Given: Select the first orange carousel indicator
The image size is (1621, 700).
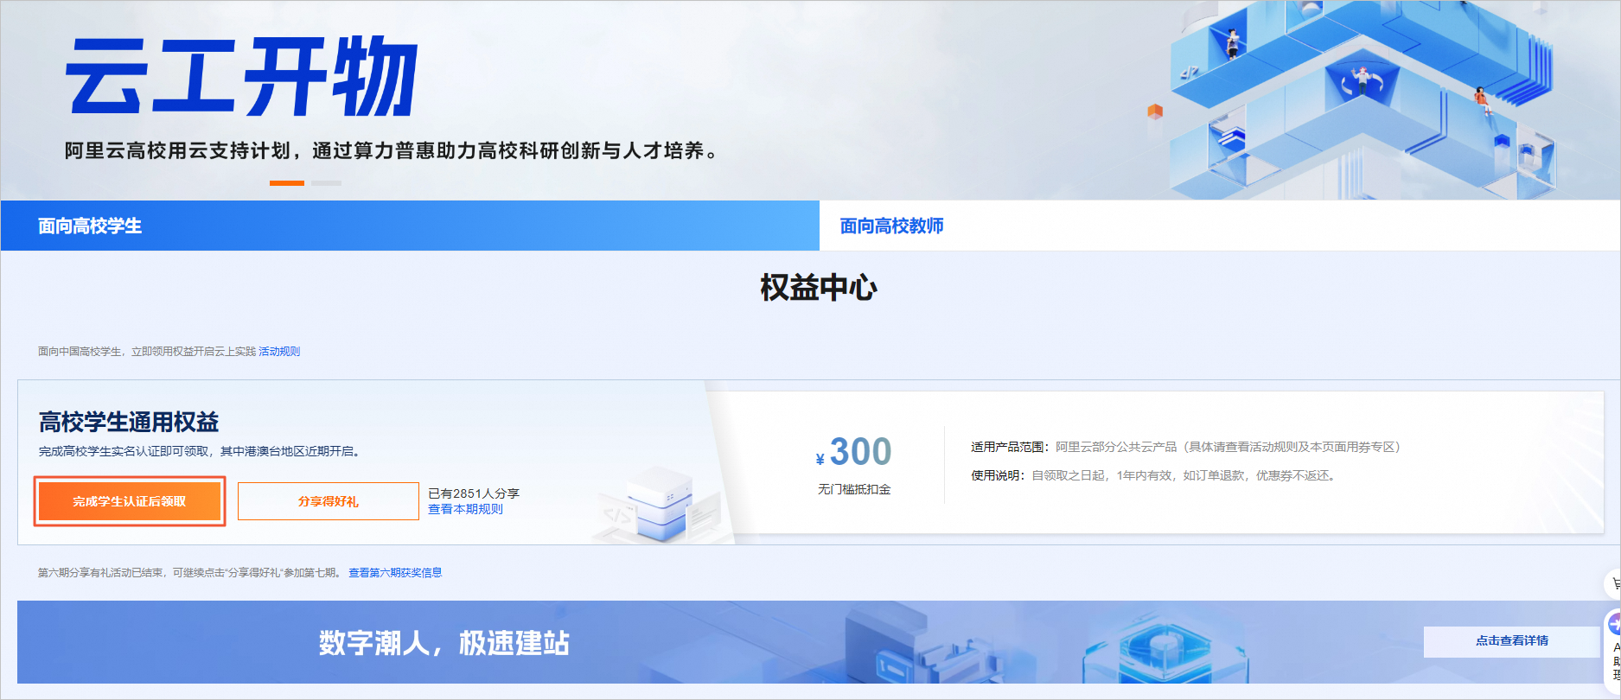Looking at the screenshot, I should [287, 183].
